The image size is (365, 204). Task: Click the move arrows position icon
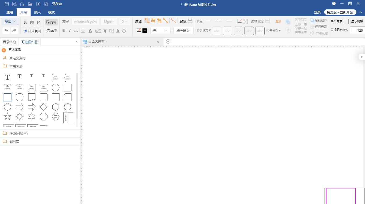coord(124,31)
